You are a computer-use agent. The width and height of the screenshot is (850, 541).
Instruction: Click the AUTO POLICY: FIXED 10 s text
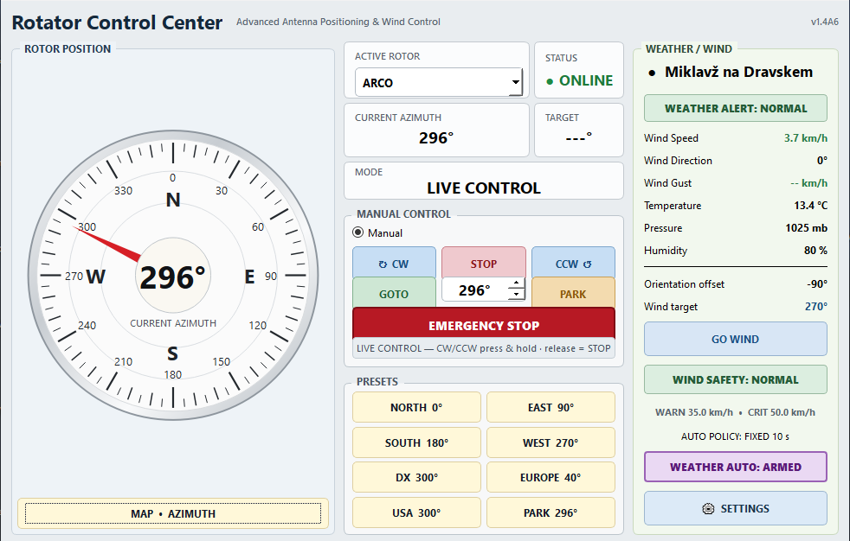(735, 436)
